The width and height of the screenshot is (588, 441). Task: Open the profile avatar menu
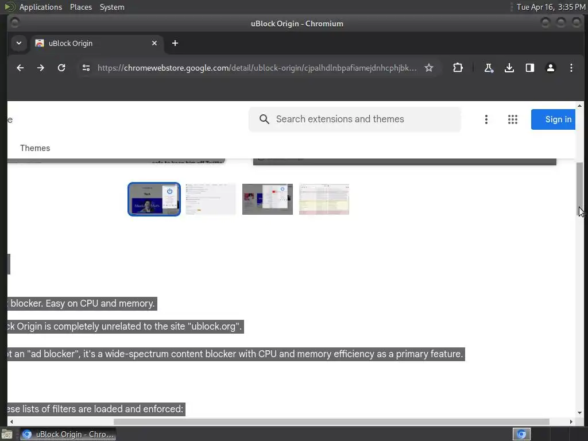[550, 68]
